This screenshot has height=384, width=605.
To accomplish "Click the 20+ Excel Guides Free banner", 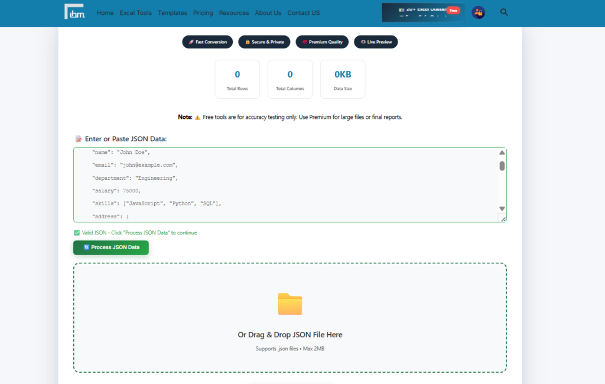I will click(x=422, y=12).
